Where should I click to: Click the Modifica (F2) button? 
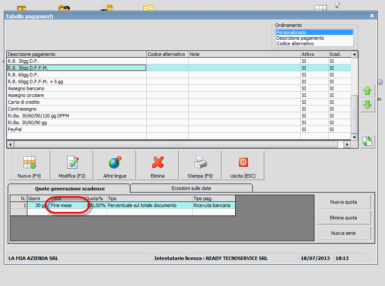[72, 166]
